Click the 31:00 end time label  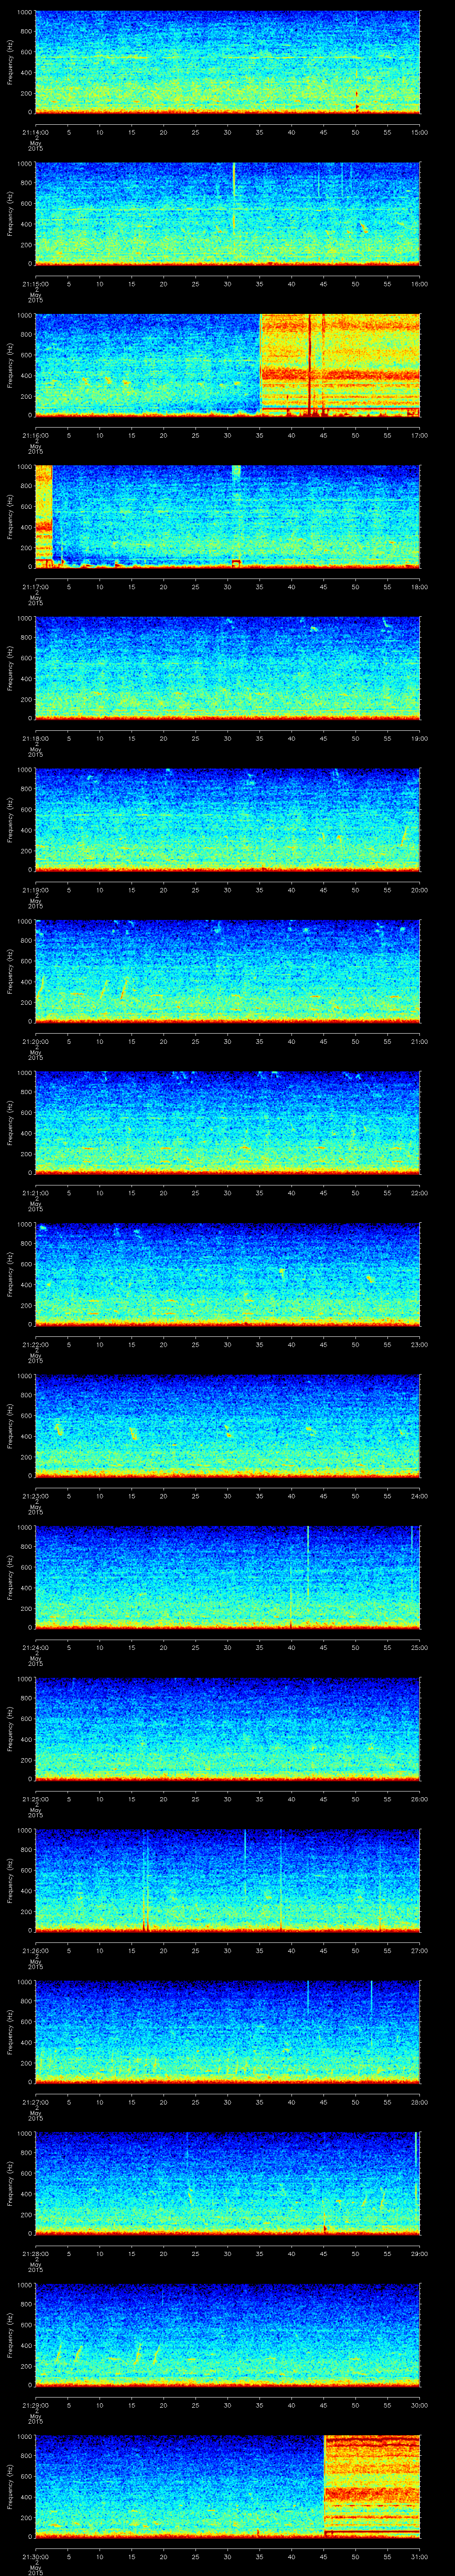click(419, 2558)
